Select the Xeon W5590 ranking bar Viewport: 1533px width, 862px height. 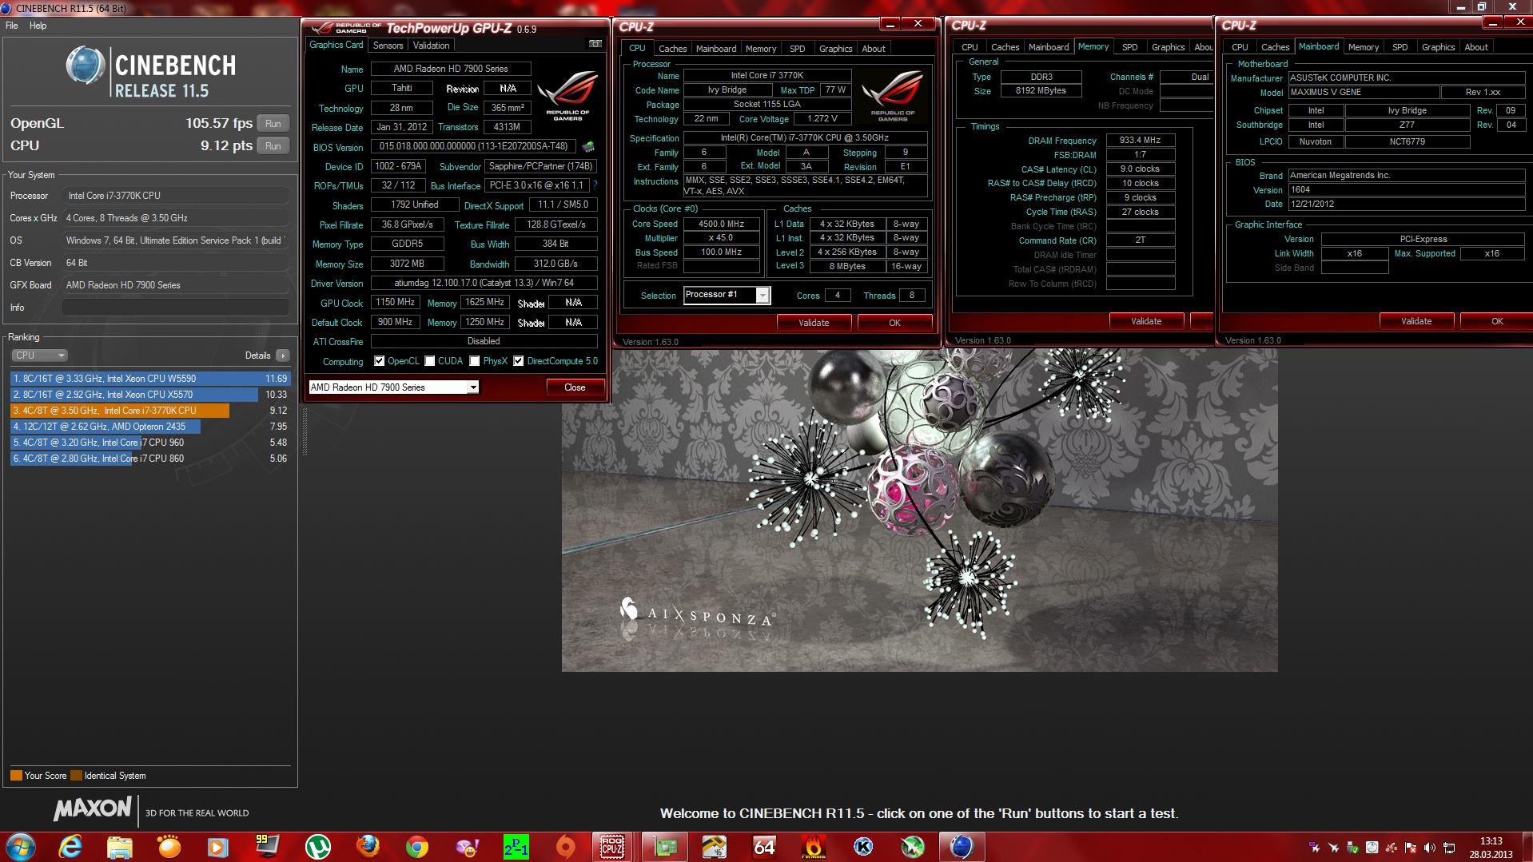coord(150,379)
